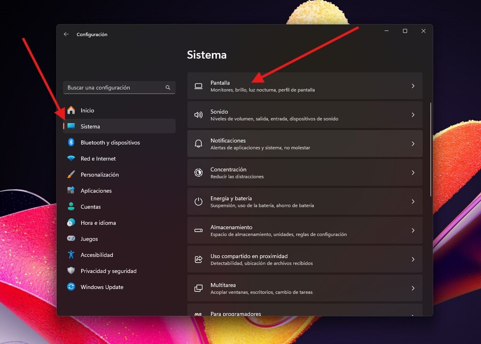Click the search magnifier icon
Screen dimensions: 481x344
click(x=168, y=88)
